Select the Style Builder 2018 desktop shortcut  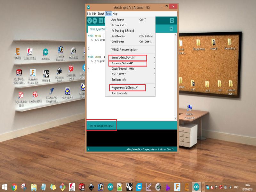(21, 99)
